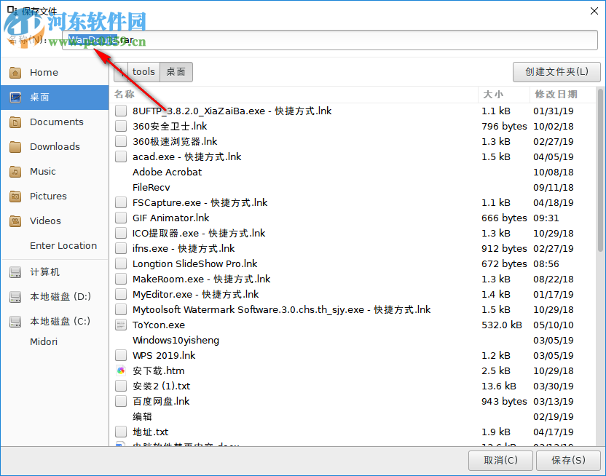
Task: Open the Pictures folder in the sidebar
Action: click(x=47, y=196)
